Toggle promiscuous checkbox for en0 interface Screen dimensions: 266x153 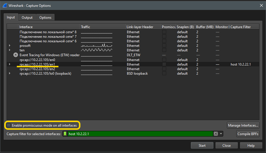click(x=164, y=60)
